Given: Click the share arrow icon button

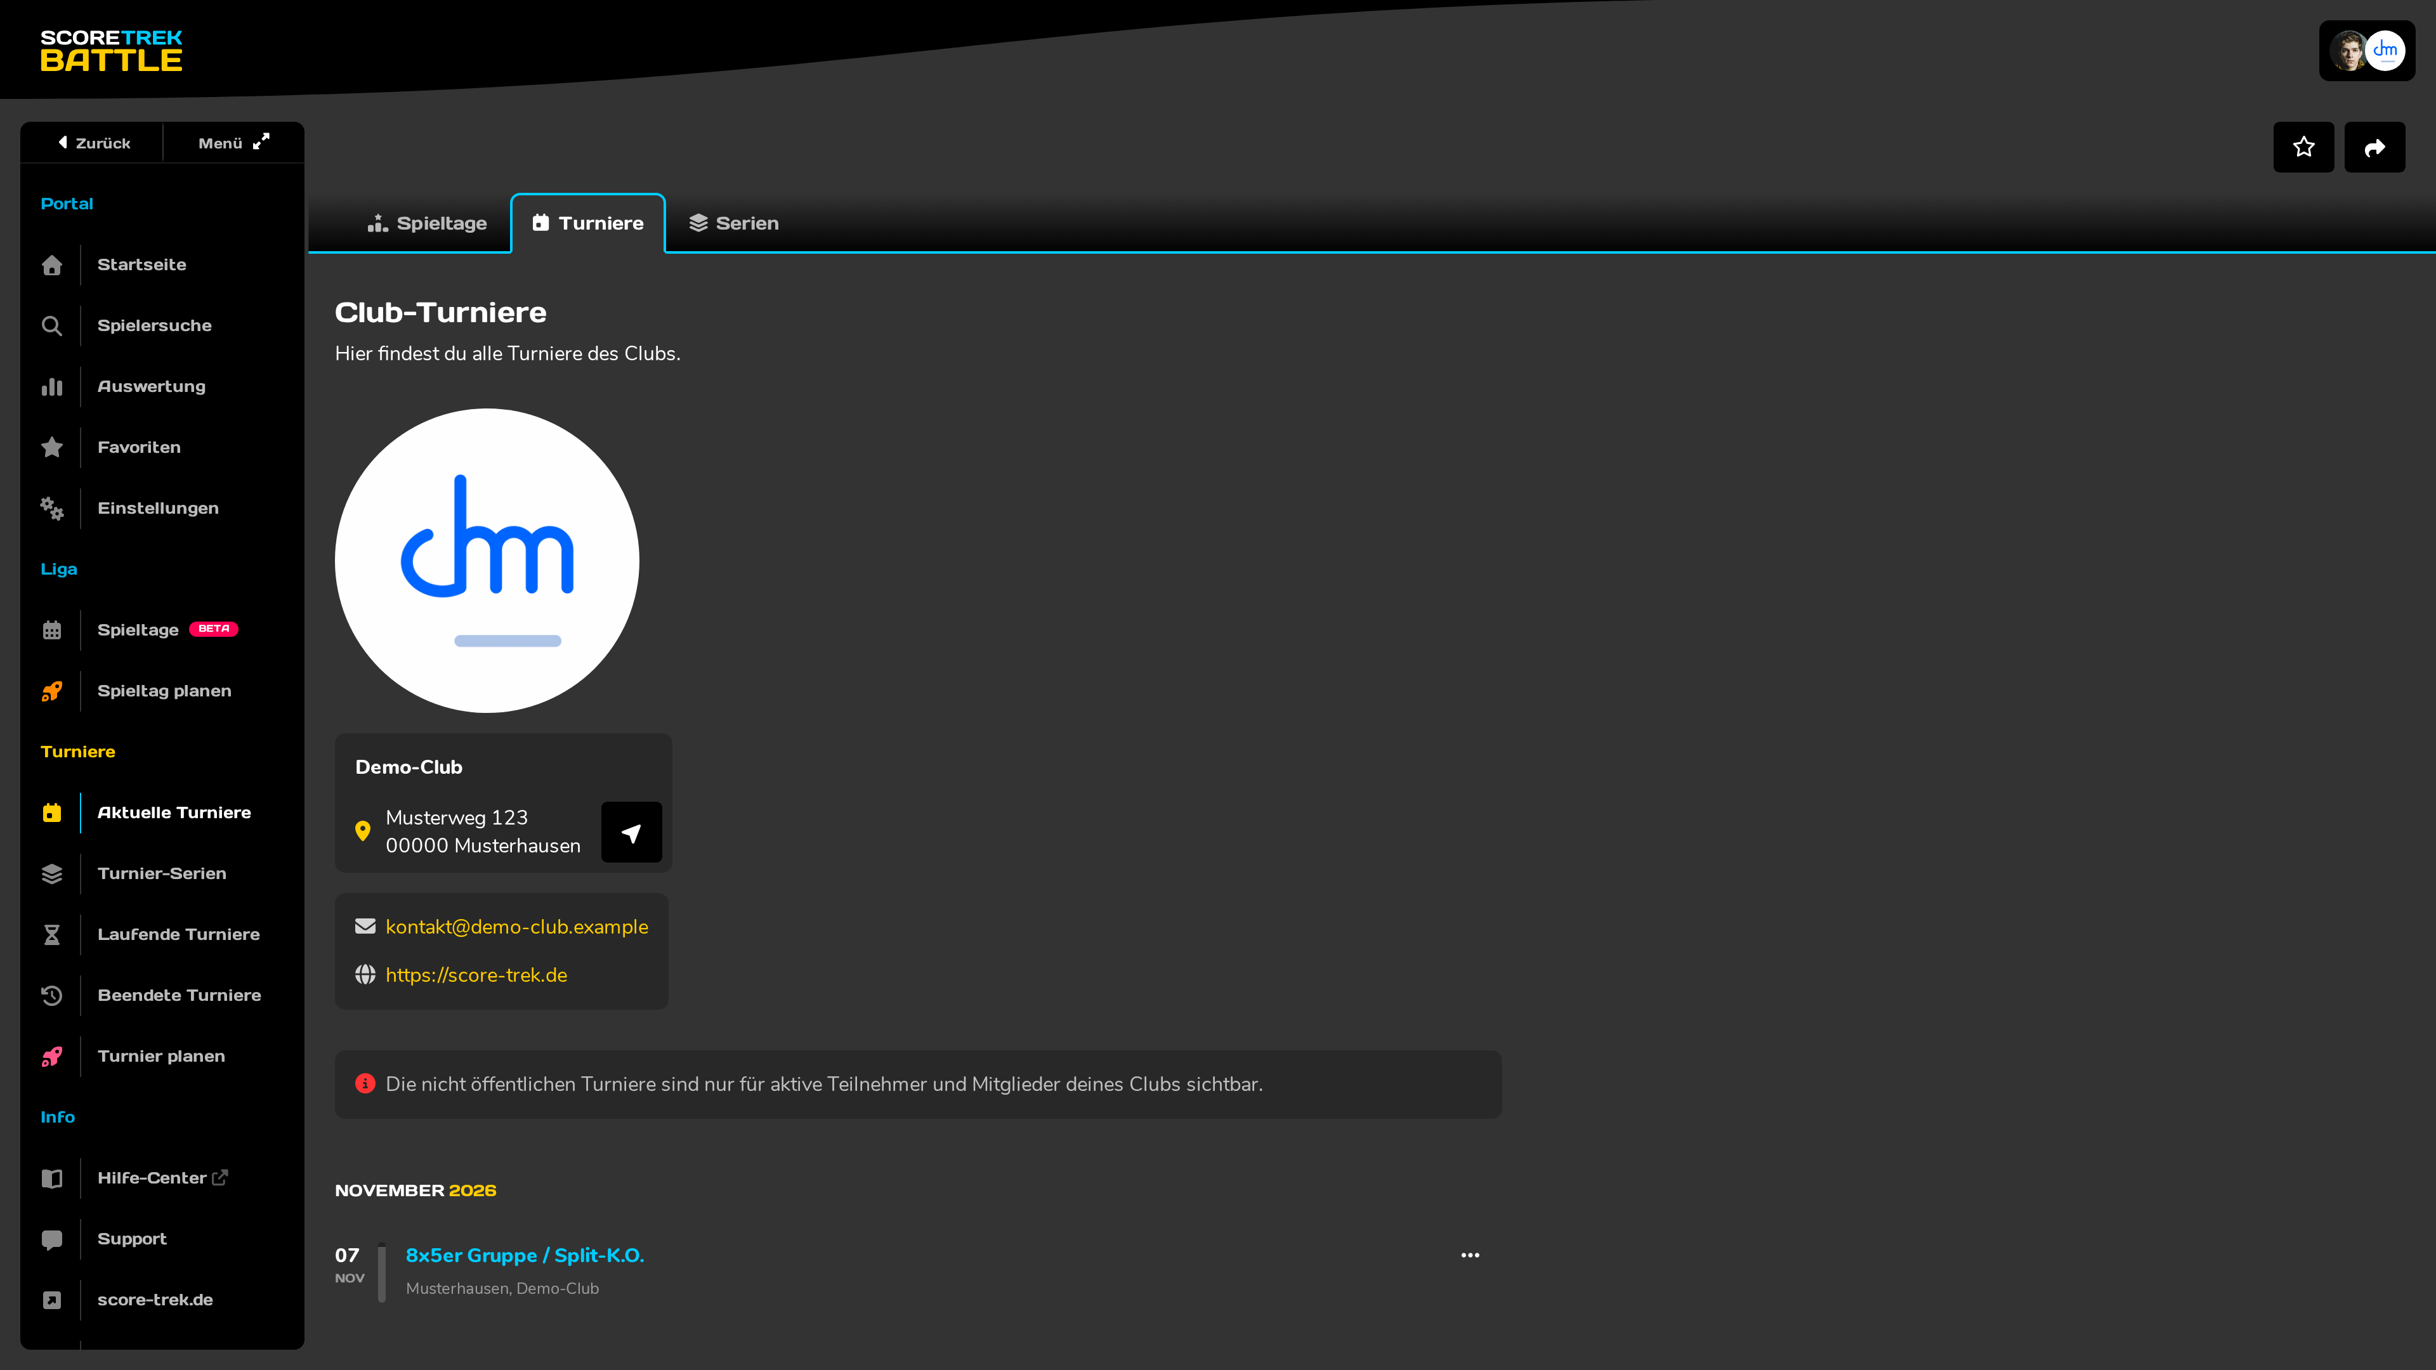Looking at the screenshot, I should [2374, 148].
